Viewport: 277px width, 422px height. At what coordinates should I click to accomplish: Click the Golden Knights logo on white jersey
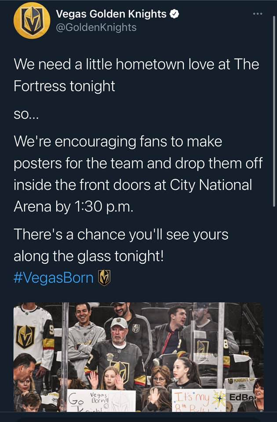tap(26, 337)
